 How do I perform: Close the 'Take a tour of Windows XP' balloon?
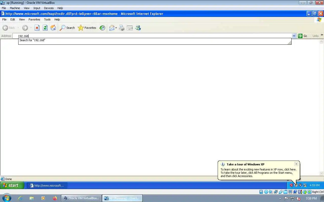point(296,164)
